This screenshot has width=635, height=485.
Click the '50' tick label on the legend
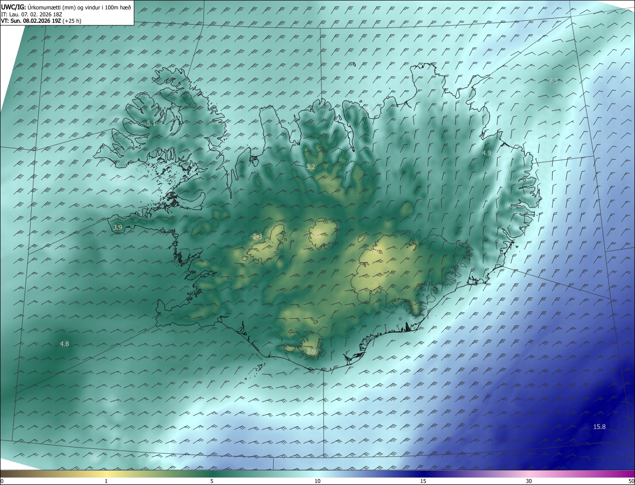pos(631,482)
